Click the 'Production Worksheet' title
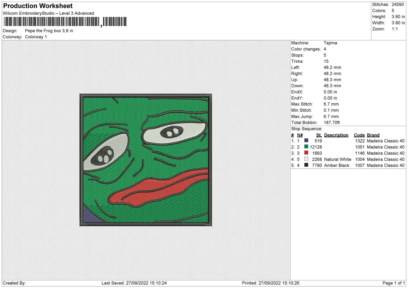The height and width of the screenshot is (288, 408). point(38,6)
